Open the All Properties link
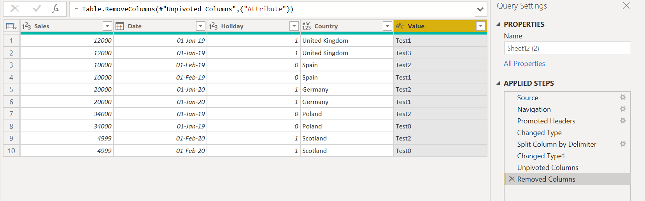Screen dimensions: 645x201 point(524,64)
